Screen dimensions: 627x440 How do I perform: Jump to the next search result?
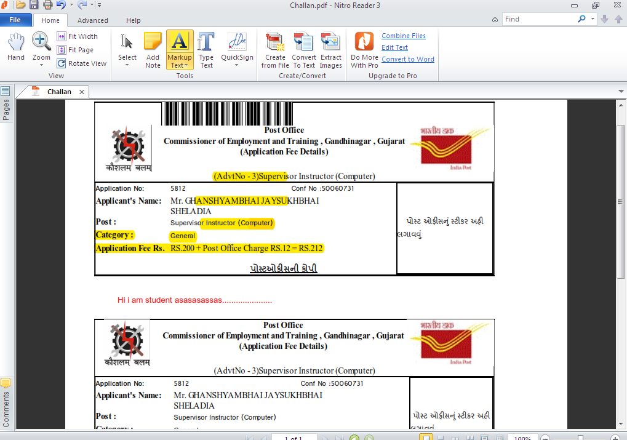[x=605, y=19]
